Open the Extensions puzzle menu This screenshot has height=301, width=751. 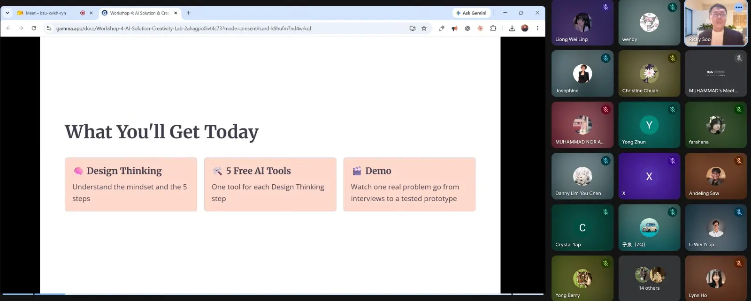coord(493,28)
